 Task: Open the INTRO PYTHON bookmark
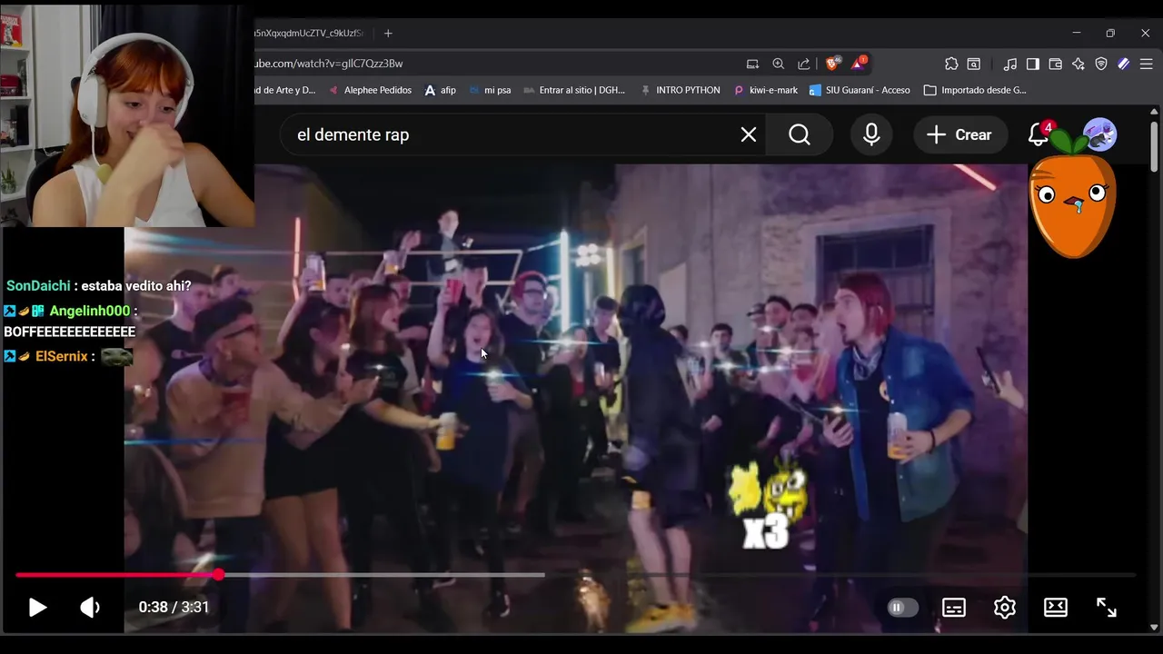click(681, 90)
